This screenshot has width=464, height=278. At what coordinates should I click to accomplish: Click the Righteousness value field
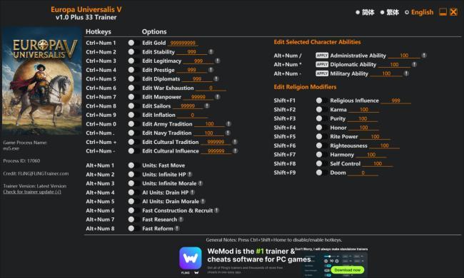[384, 145]
